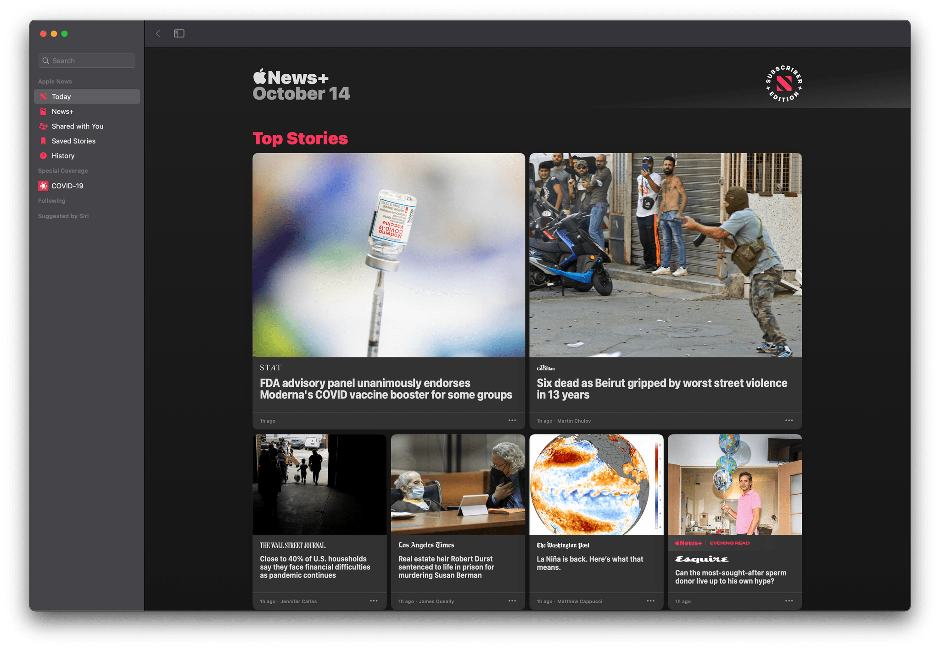Open the dark silhouettes street photo

click(x=319, y=485)
